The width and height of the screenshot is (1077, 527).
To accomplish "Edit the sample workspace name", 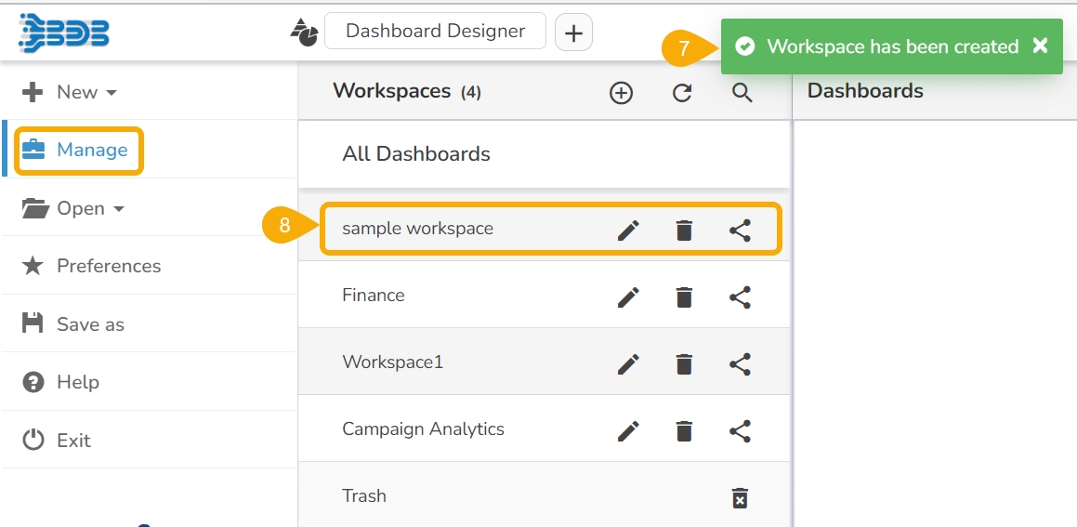I will click(629, 230).
